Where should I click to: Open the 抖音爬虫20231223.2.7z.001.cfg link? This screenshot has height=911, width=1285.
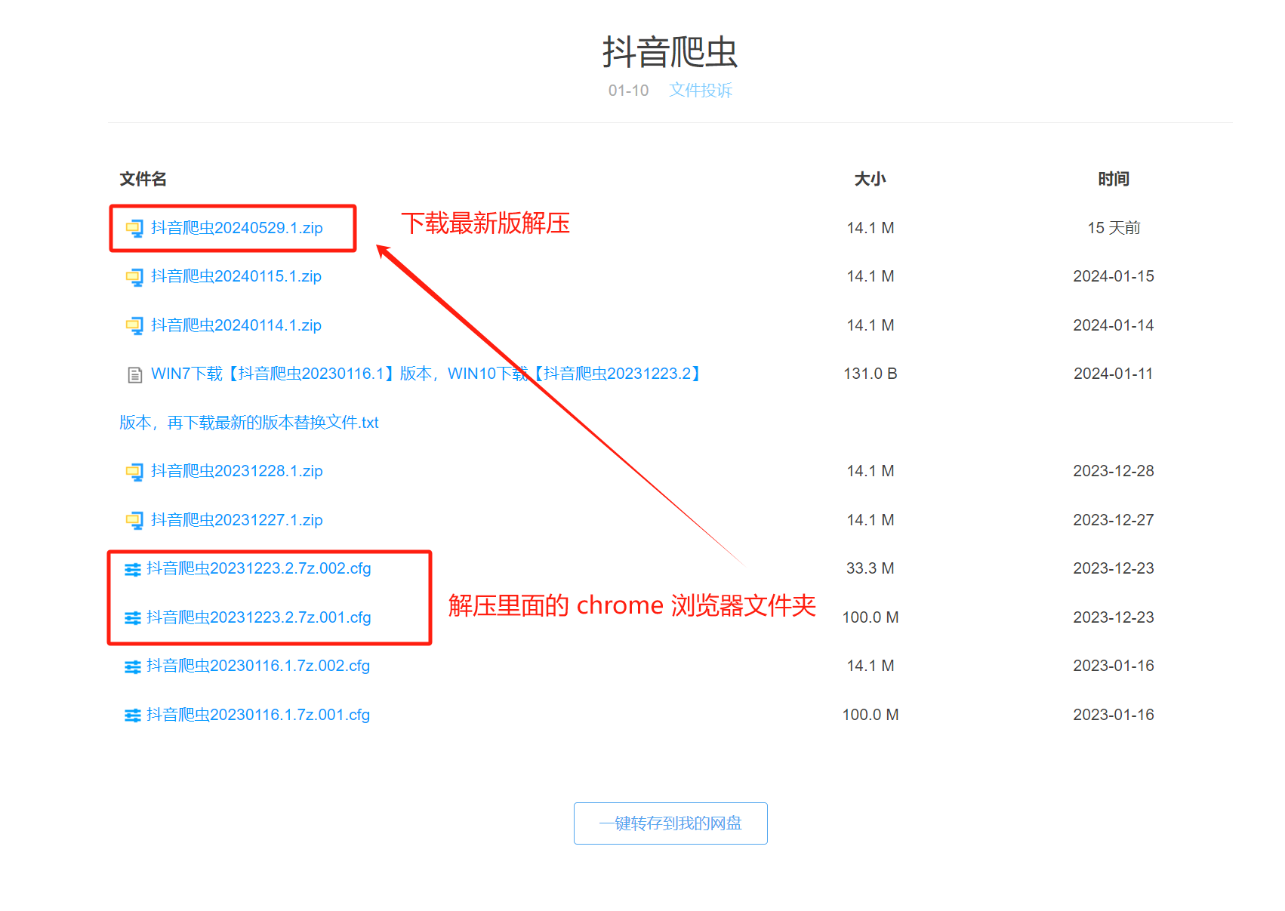pos(259,617)
